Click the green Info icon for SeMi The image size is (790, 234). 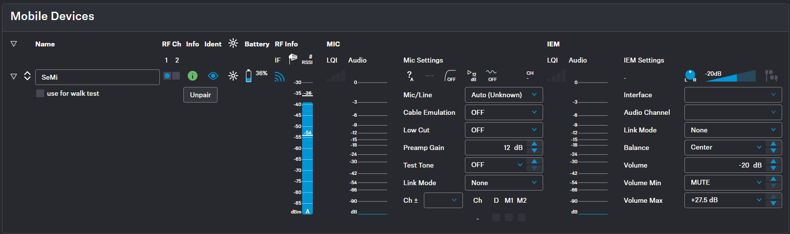[193, 76]
